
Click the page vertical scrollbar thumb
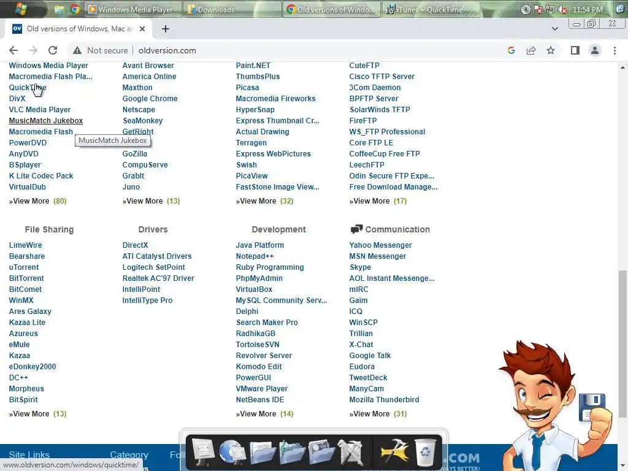622,342
